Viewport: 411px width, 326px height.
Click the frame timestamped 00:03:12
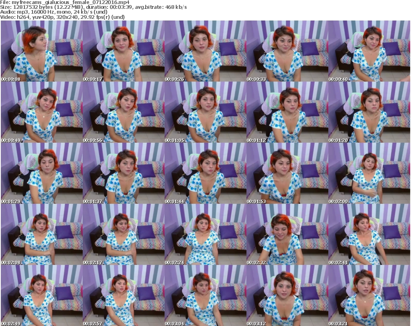pos(287,295)
